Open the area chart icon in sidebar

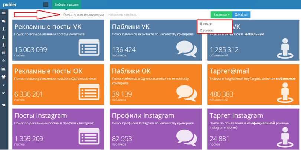tap(3, 69)
